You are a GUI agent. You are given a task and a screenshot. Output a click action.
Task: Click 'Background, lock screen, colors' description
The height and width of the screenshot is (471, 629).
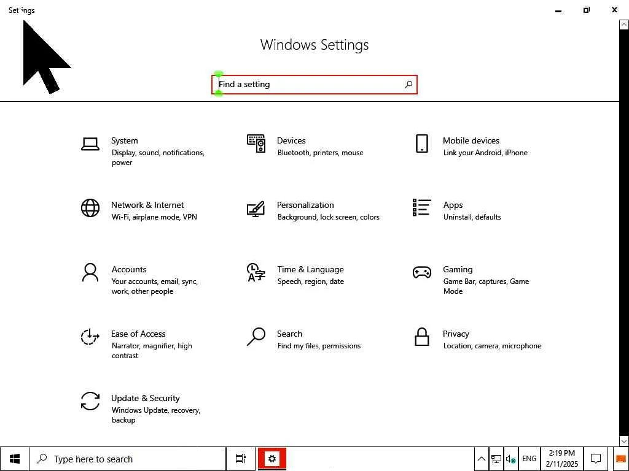[x=328, y=217]
